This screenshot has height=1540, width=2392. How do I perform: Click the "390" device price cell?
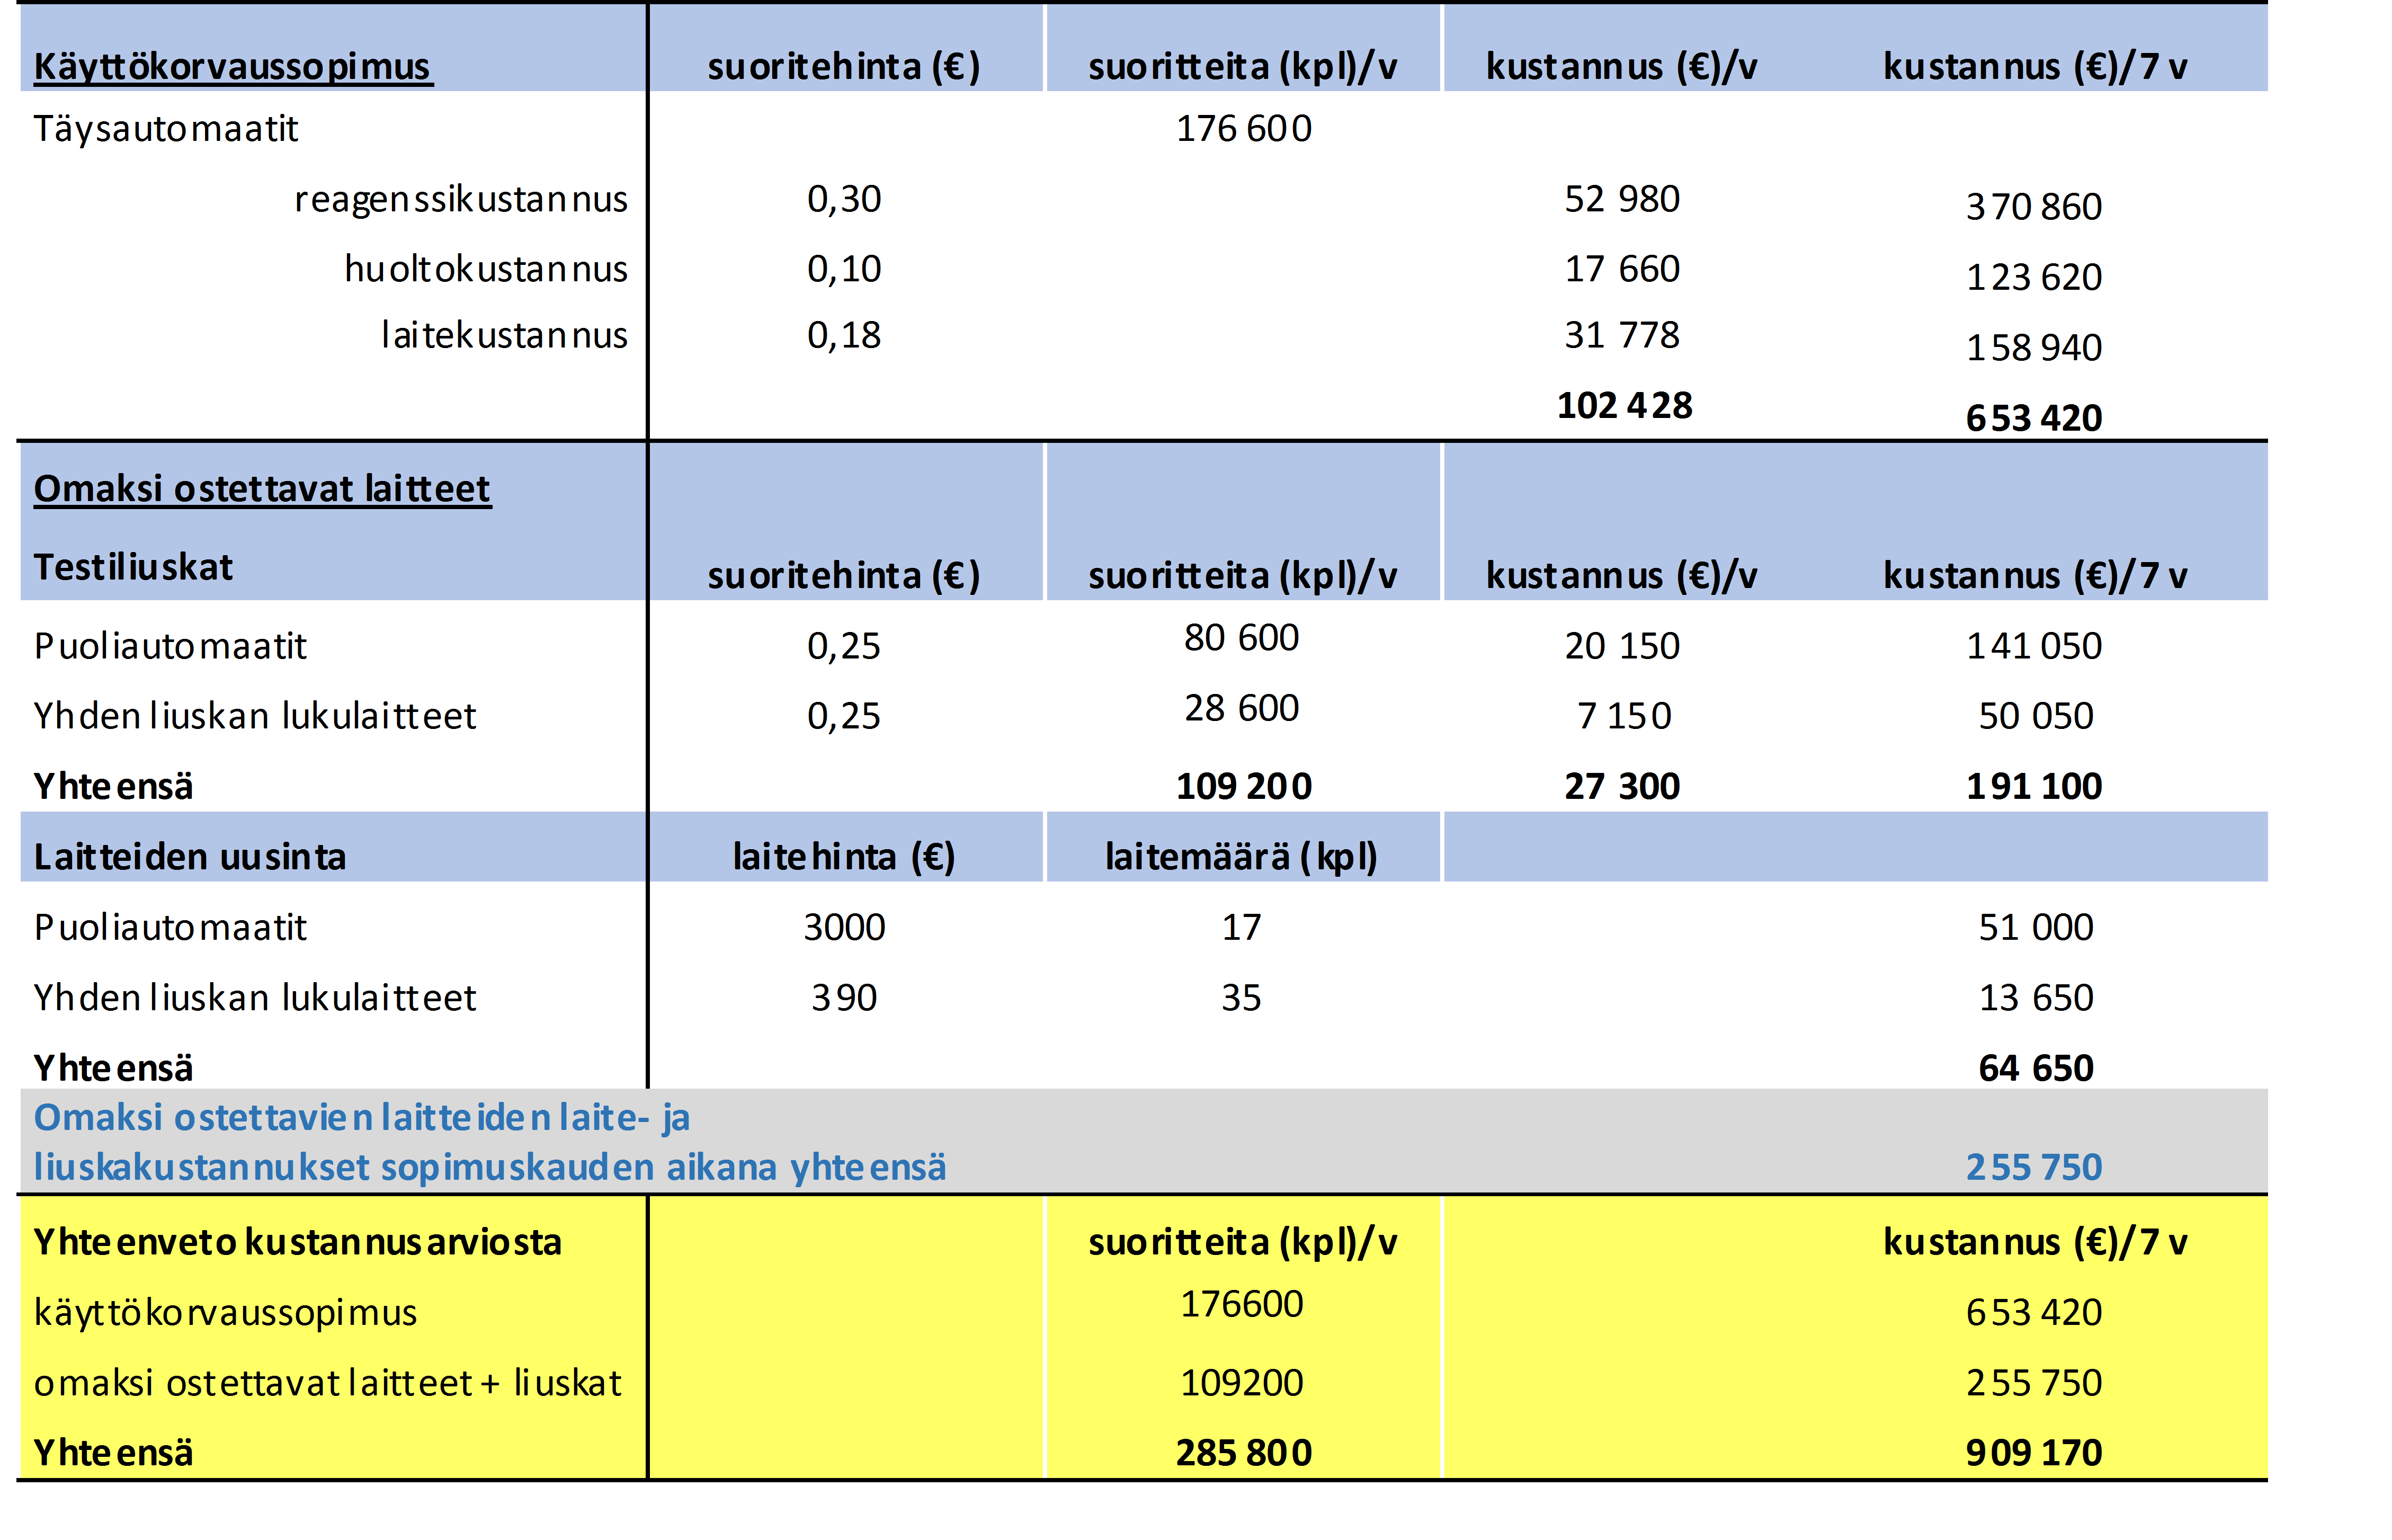point(844,998)
